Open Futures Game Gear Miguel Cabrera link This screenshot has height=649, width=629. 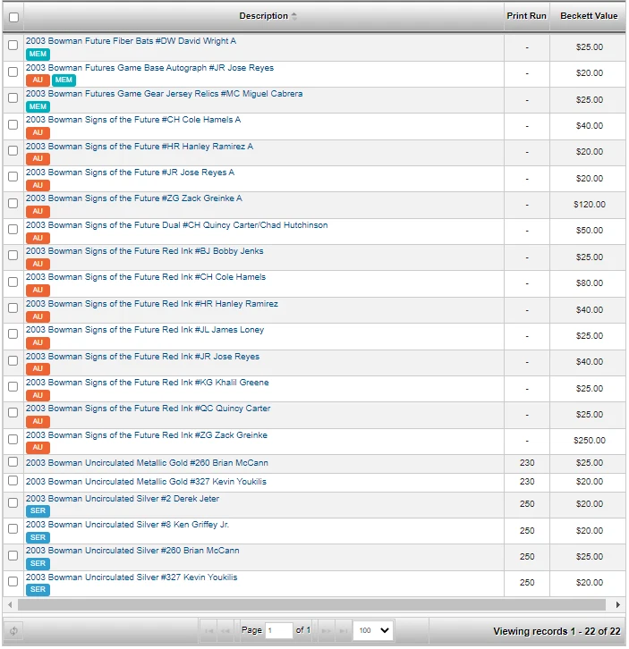[164, 94]
